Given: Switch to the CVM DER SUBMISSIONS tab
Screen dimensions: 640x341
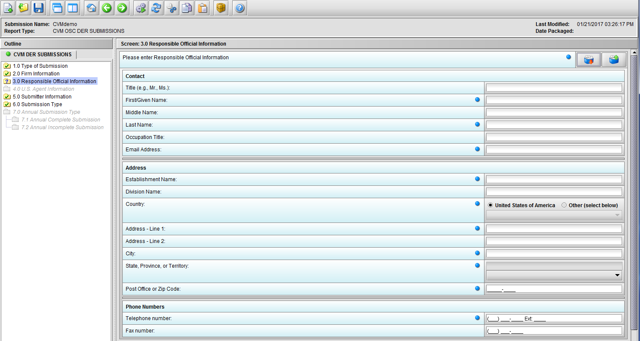Looking at the screenshot, I should click(x=39, y=54).
